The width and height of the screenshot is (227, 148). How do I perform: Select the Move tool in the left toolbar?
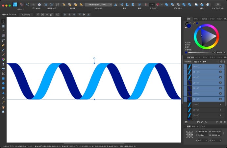coord(3,21)
